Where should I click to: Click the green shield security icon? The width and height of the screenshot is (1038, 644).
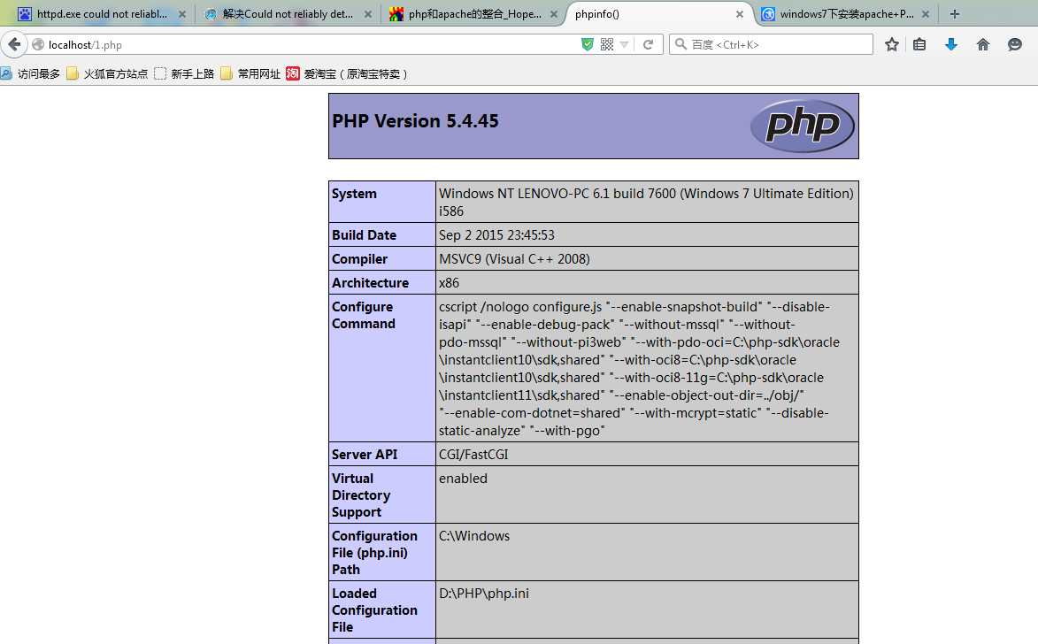[x=588, y=44]
